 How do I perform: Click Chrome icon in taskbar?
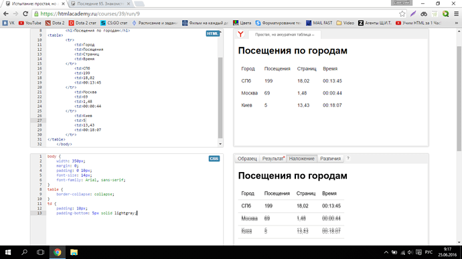[57, 252]
